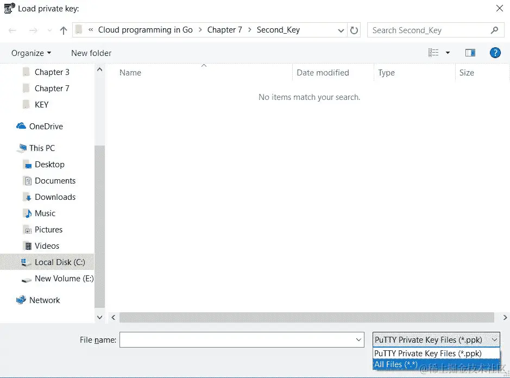
Task: Sort by the Name column header
Action: (x=130, y=73)
